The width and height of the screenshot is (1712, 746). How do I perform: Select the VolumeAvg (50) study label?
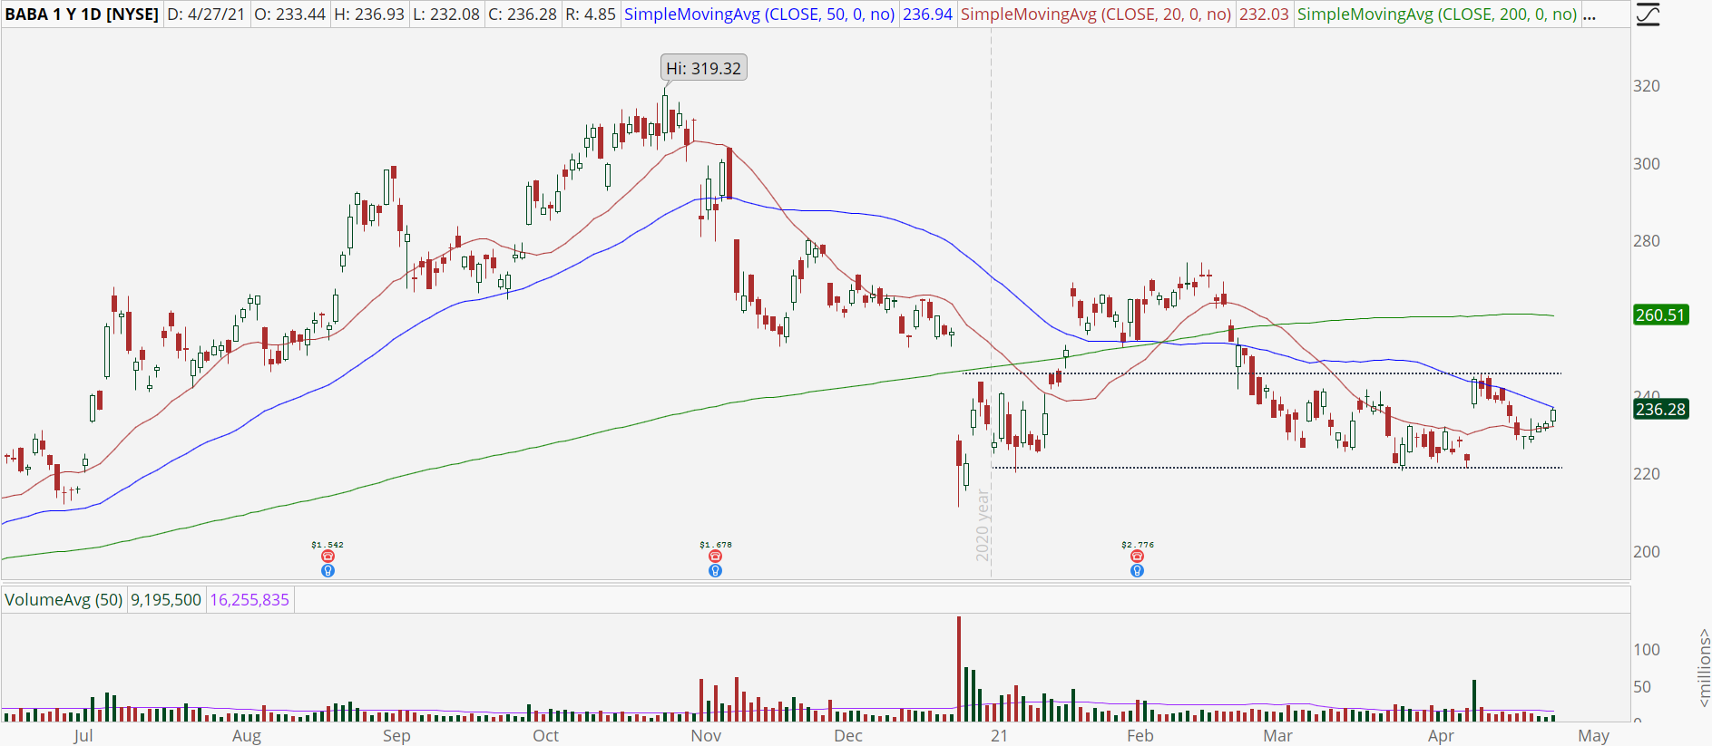click(x=64, y=600)
